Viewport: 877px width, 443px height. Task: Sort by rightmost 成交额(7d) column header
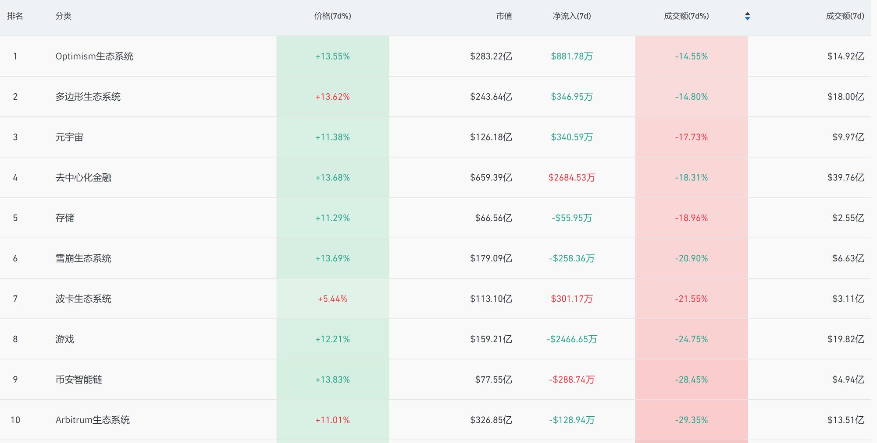click(845, 16)
